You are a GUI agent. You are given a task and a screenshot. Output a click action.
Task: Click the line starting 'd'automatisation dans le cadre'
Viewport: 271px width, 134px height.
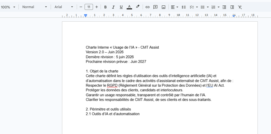(159, 81)
